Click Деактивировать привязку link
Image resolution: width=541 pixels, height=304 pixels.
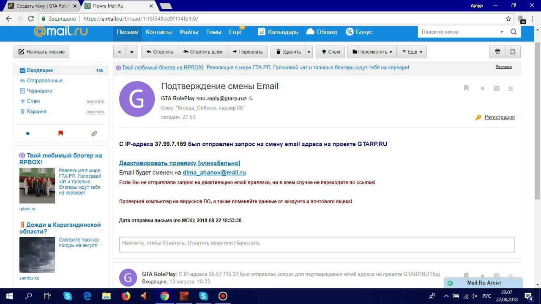[x=180, y=163]
